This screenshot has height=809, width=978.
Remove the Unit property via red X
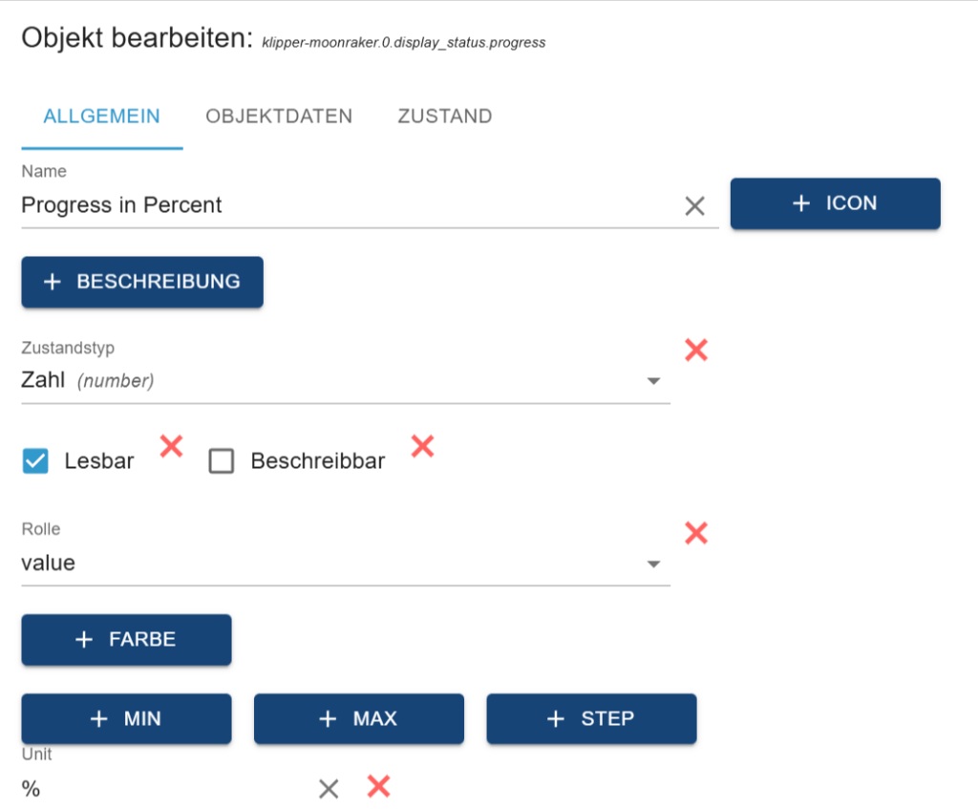pos(379,787)
